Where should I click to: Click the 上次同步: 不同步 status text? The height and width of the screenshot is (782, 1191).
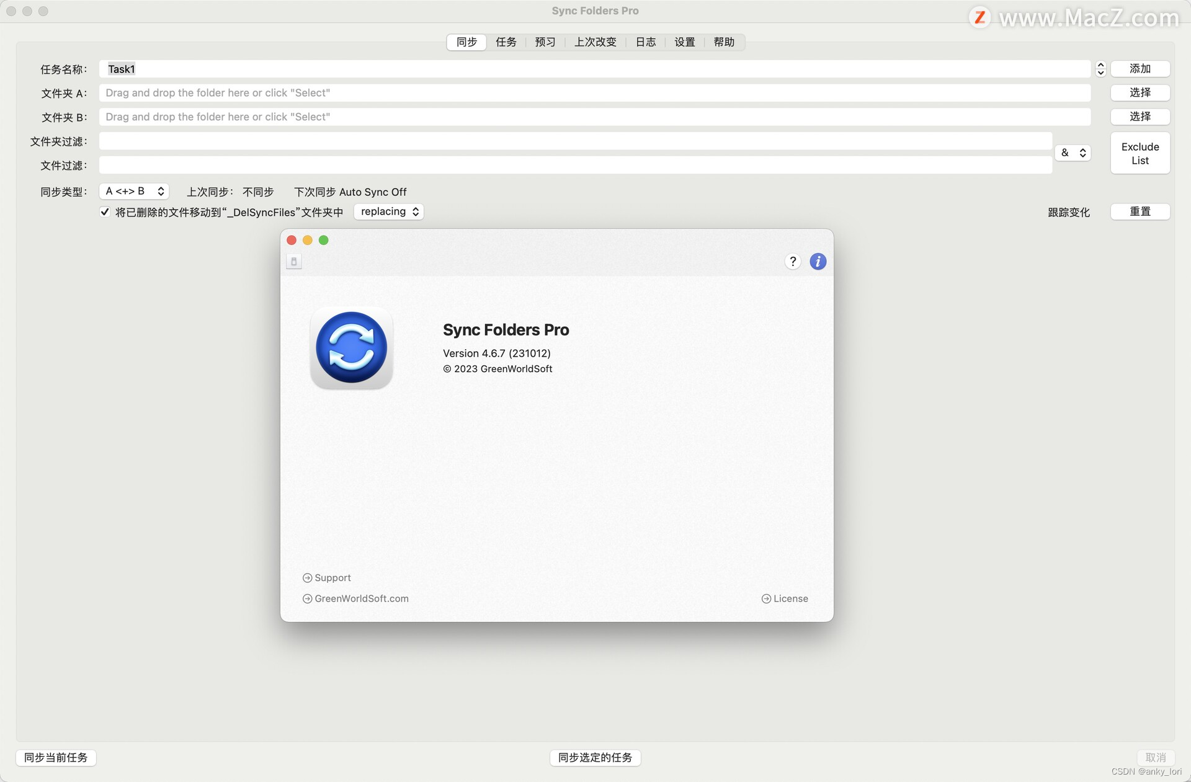click(230, 192)
